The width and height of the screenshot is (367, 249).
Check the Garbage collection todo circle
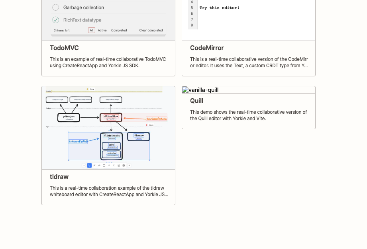point(55,7)
